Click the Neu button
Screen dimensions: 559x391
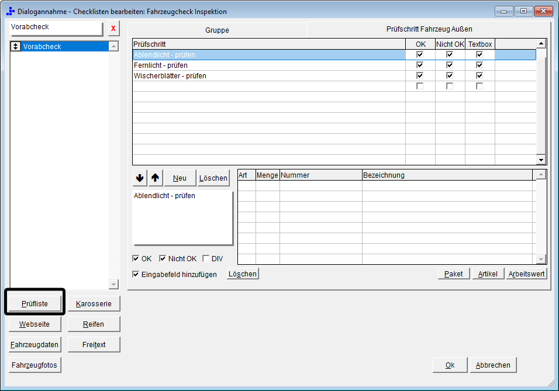point(180,178)
